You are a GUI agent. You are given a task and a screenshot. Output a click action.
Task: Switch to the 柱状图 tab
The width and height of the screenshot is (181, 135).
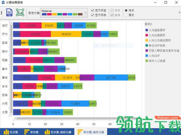(x=11, y=132)
